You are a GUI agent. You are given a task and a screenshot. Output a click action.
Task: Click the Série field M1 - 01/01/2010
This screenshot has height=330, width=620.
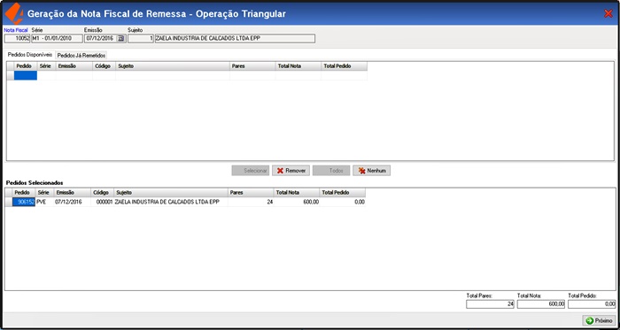57,38
